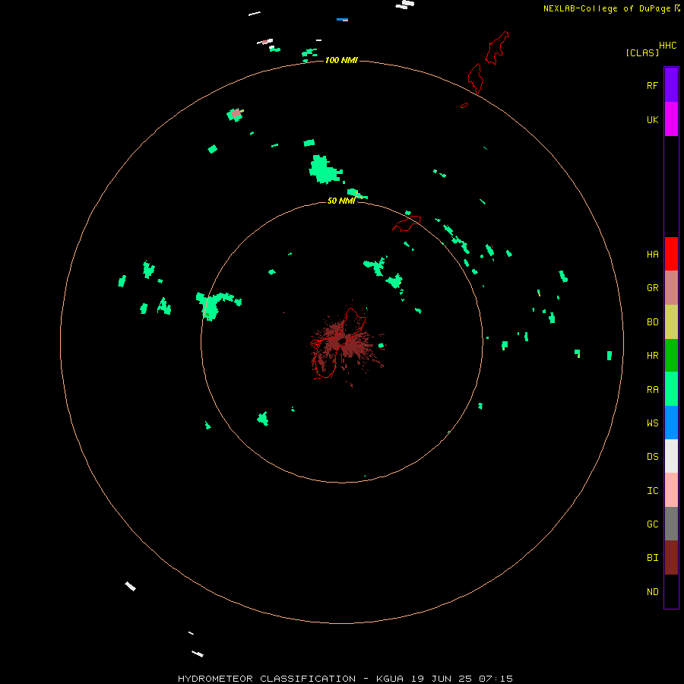Click the 'DS' legend label
Screen dimensions: 684x684
pos(652,457)
